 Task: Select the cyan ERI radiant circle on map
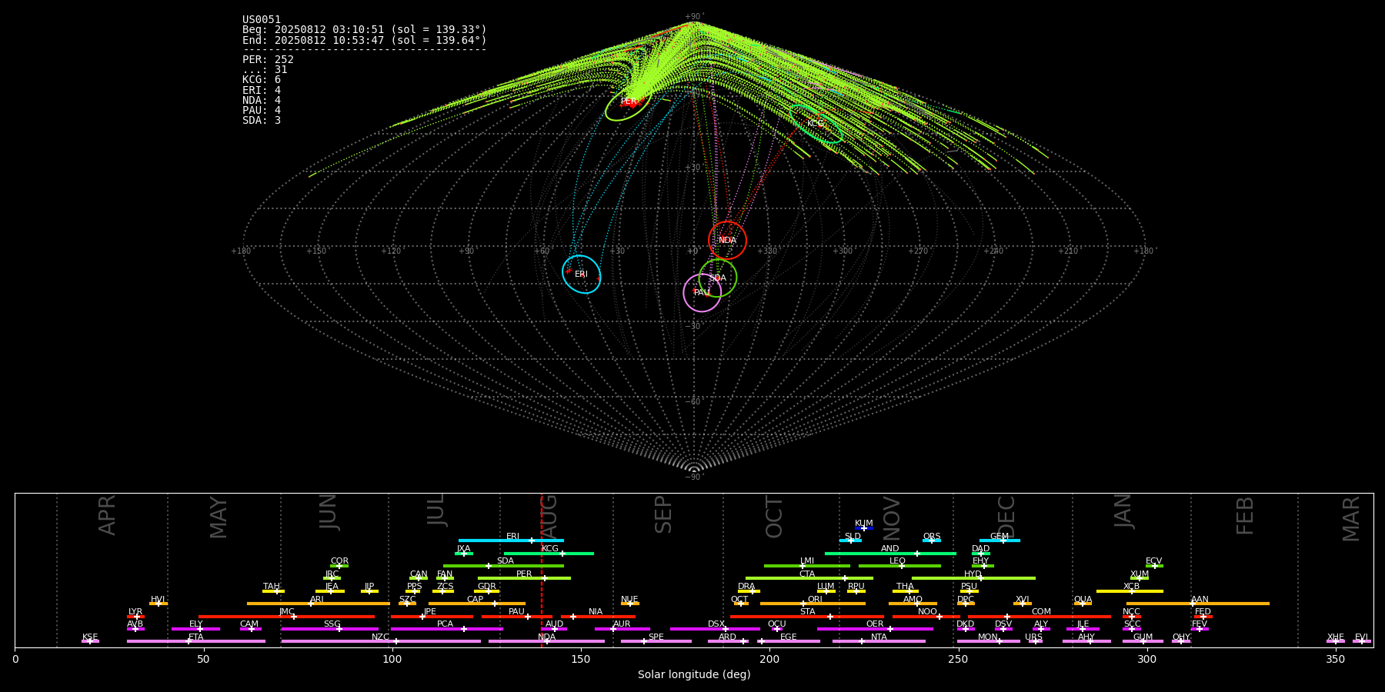click(x=581, y=274)
